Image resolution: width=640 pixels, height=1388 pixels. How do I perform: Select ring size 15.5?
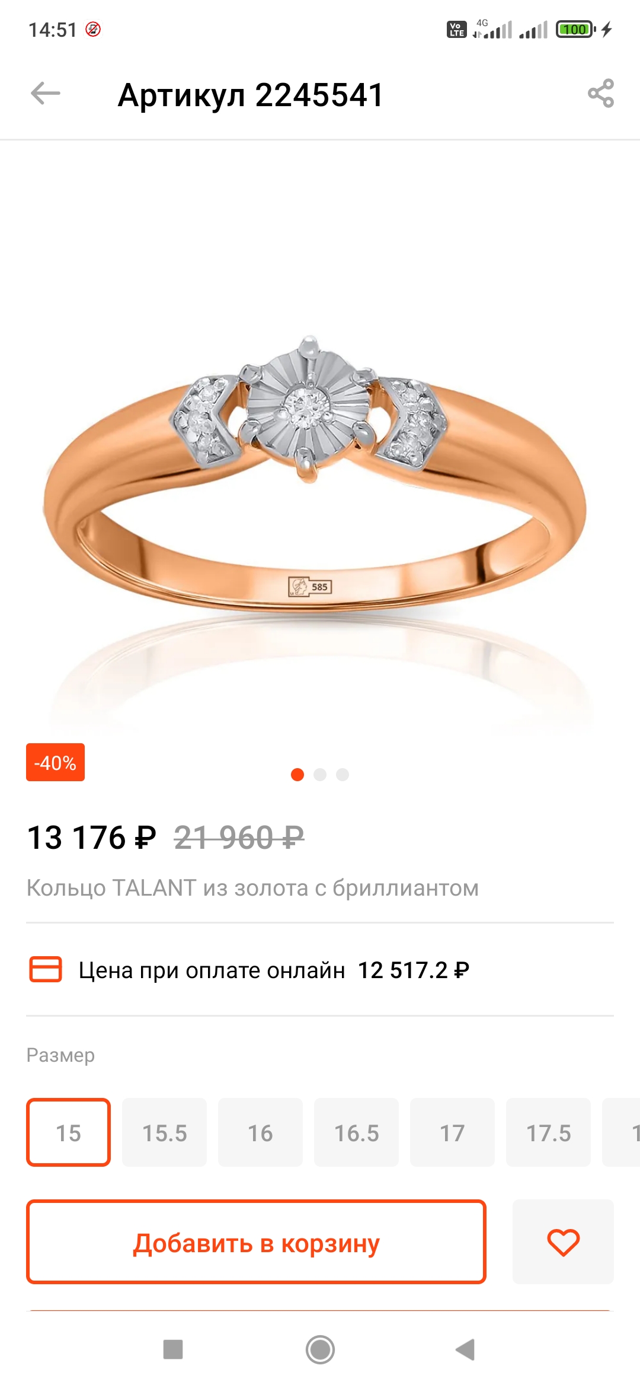164,1132
